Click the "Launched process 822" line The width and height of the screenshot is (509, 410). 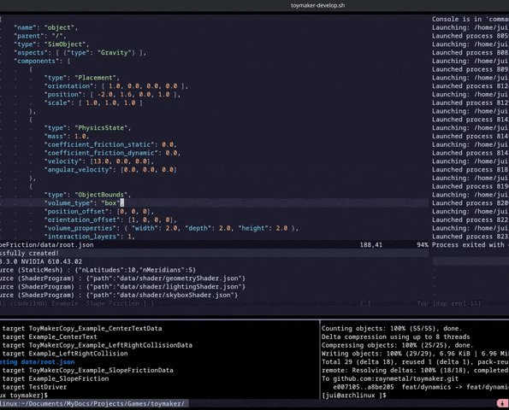[471, 220]
